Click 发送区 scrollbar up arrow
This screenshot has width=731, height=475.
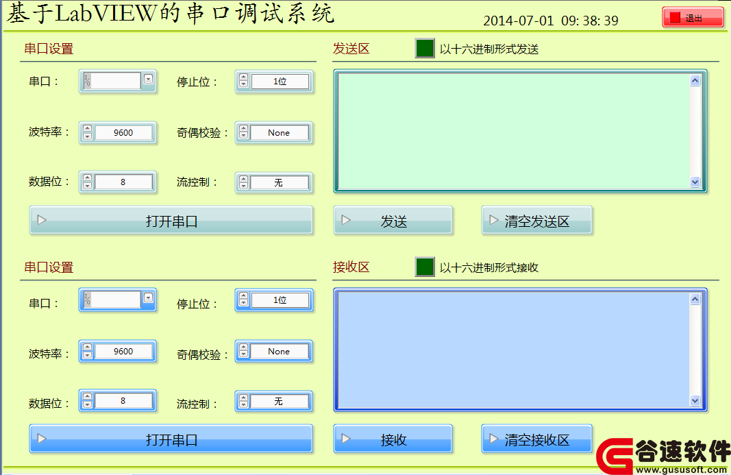(x=695, y=80)
